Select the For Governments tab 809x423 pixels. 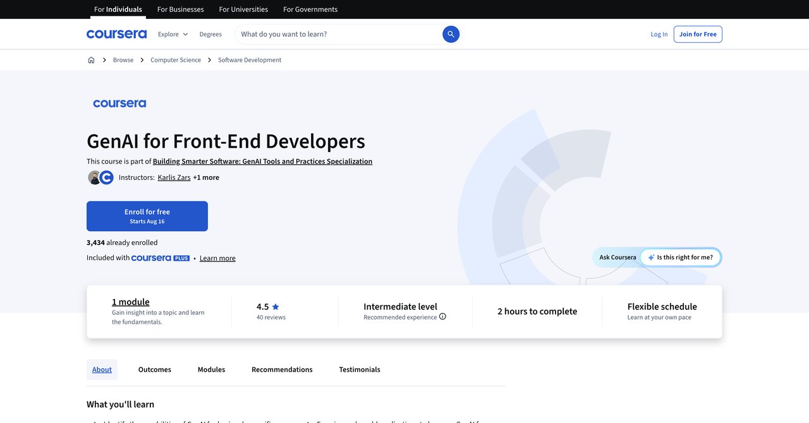coord(310,9)
